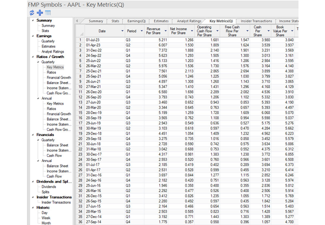Click net income per share value 2.113
Image resolution: width=325 pixels, height=225 pixels.
(189, 71)
